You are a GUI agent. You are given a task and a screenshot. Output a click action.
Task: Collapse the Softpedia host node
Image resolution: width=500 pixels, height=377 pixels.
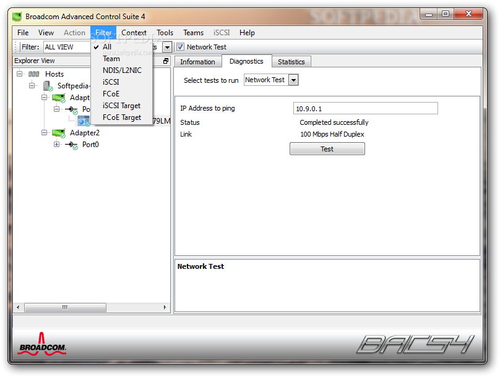click(x=32, y=86)
